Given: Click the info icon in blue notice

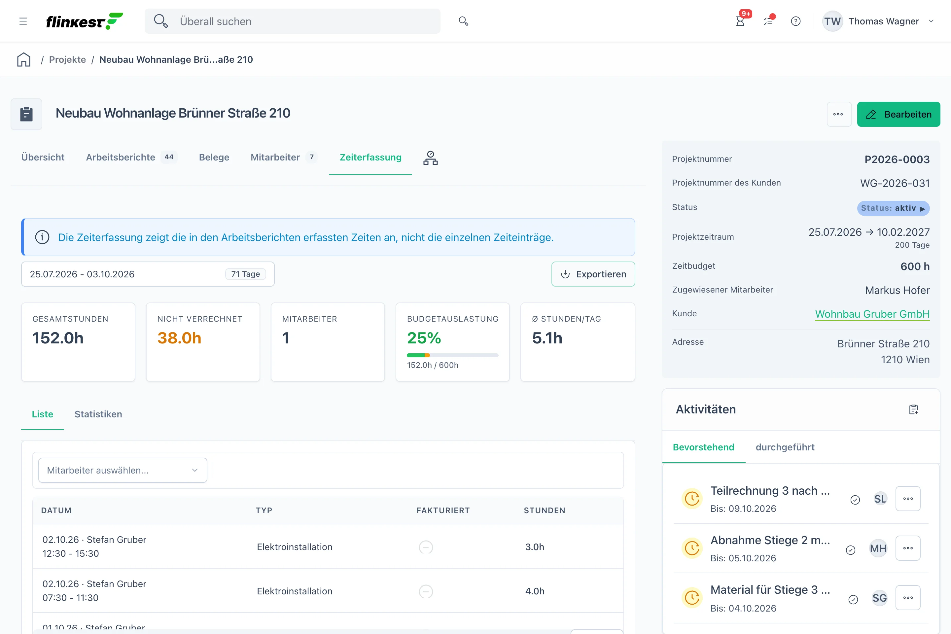Looking at the screenshot, I should click(x=42, y=237).
